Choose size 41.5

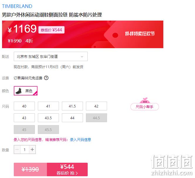pyautogui.click(x=72, y=106)
